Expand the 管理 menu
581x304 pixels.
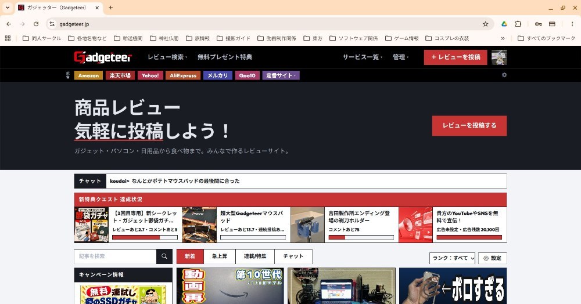[x=401, y=57]
